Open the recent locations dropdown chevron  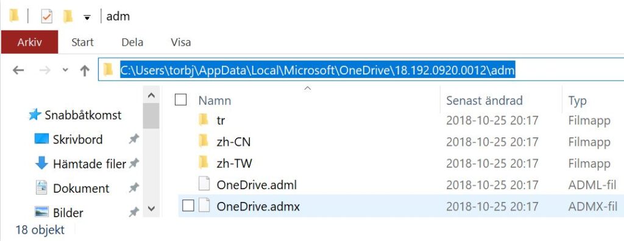click(65, 70)
